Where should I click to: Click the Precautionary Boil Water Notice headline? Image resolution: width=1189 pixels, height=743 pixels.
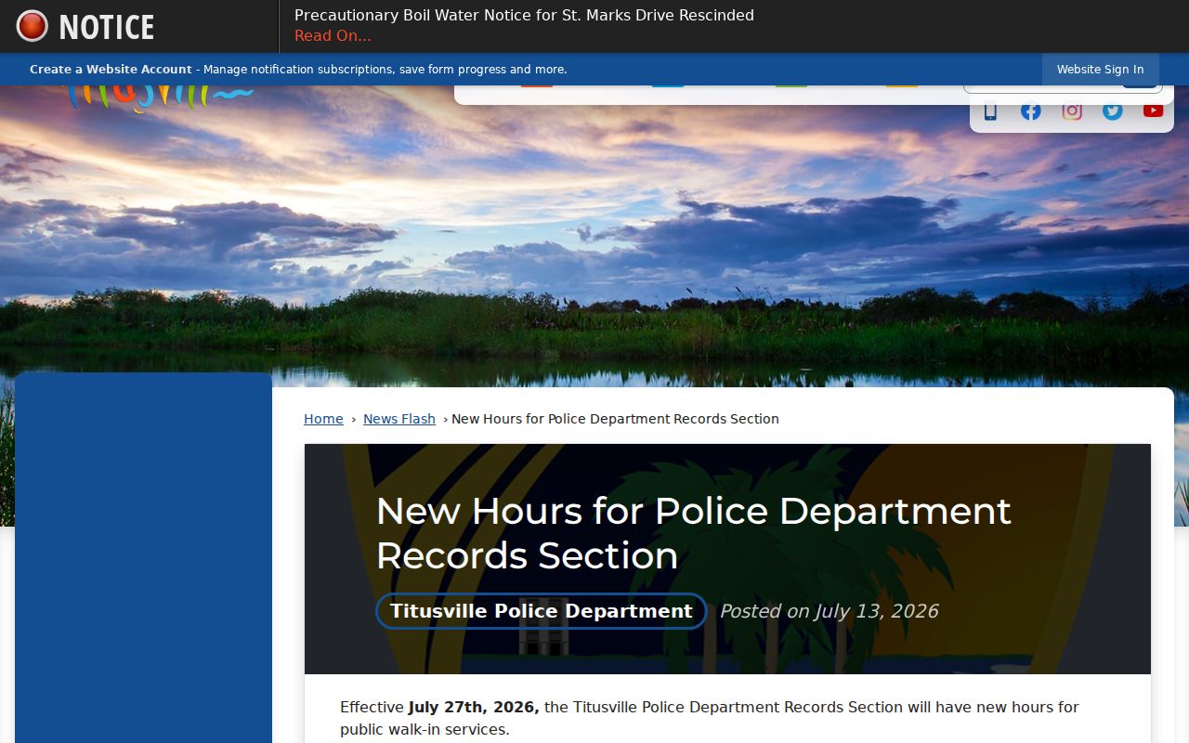524,15
